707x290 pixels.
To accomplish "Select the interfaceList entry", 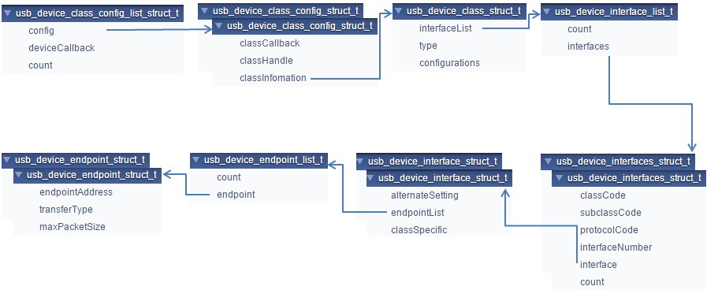I will (x=445, y=28).
